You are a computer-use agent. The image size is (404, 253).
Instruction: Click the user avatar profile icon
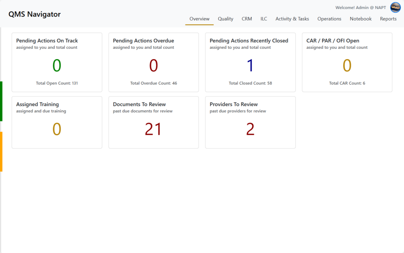click(395, 7)
